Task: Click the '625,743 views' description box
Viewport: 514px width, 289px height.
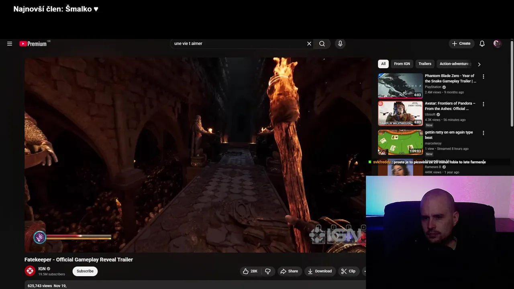Action: [x=195, y=285]
